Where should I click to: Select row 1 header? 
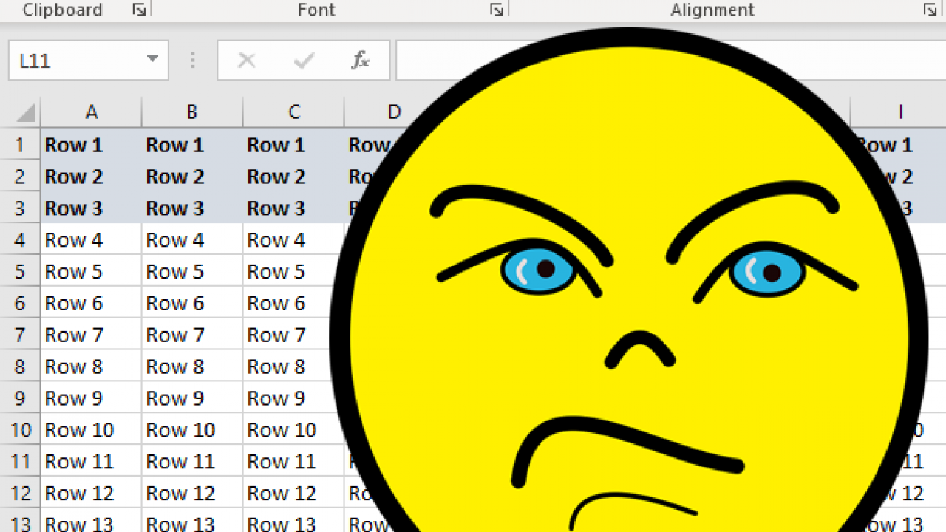(x=20, y=145)
